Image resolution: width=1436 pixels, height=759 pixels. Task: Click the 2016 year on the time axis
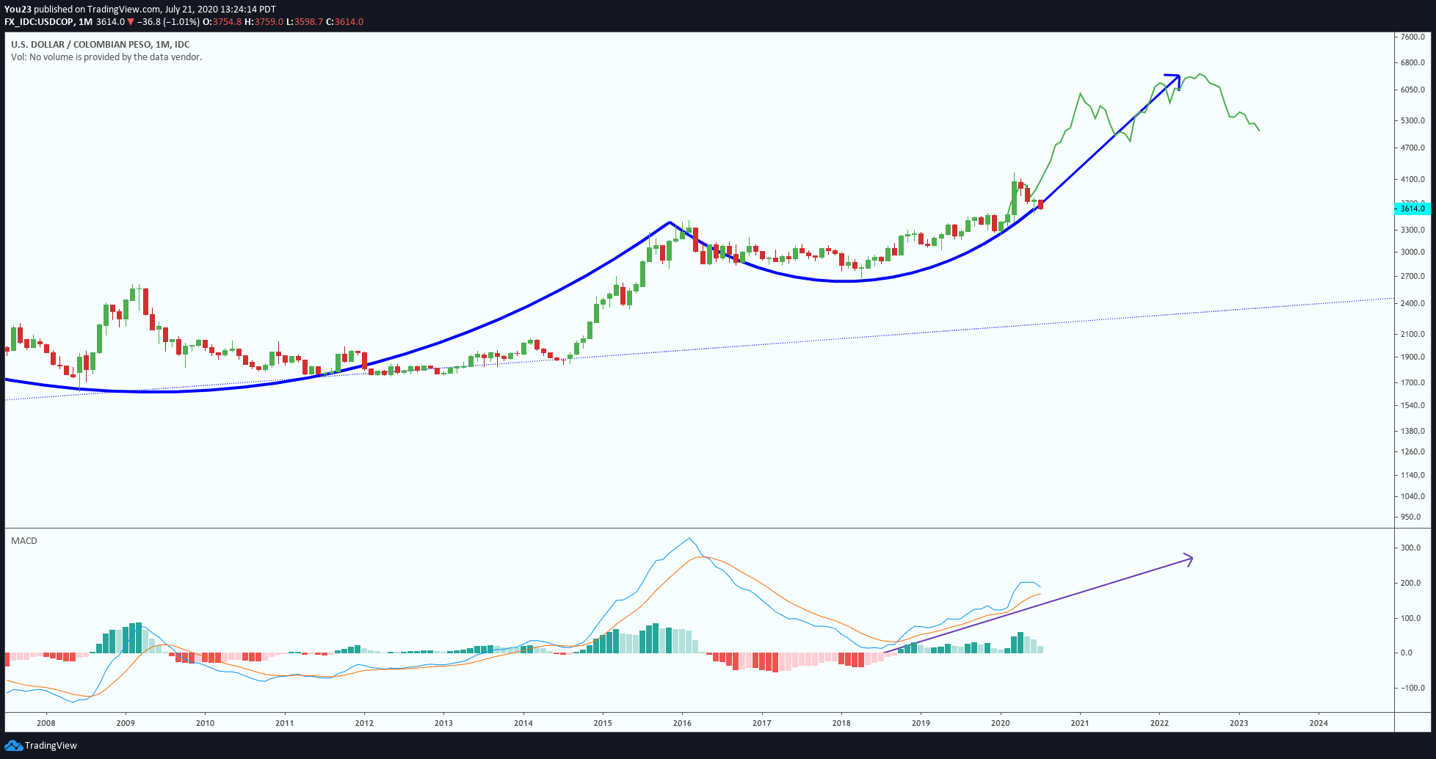[x=682, y=723]
